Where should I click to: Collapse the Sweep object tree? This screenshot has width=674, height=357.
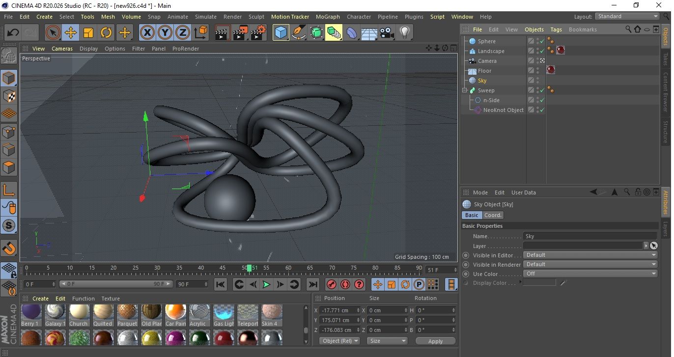click(x=465, y=90)
